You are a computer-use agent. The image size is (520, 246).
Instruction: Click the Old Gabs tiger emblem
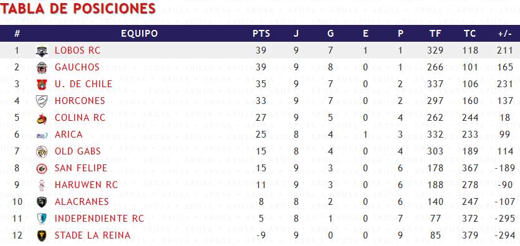42,151
